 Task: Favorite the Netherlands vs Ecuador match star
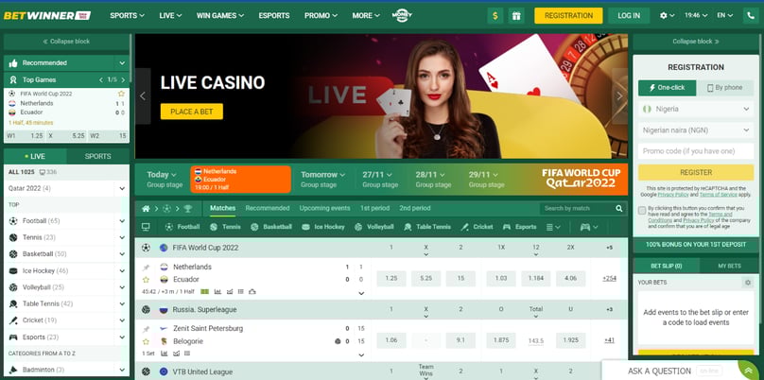146,280
